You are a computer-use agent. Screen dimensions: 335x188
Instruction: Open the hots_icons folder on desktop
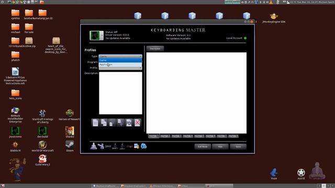pyautogui.click(x=15, y=95)
